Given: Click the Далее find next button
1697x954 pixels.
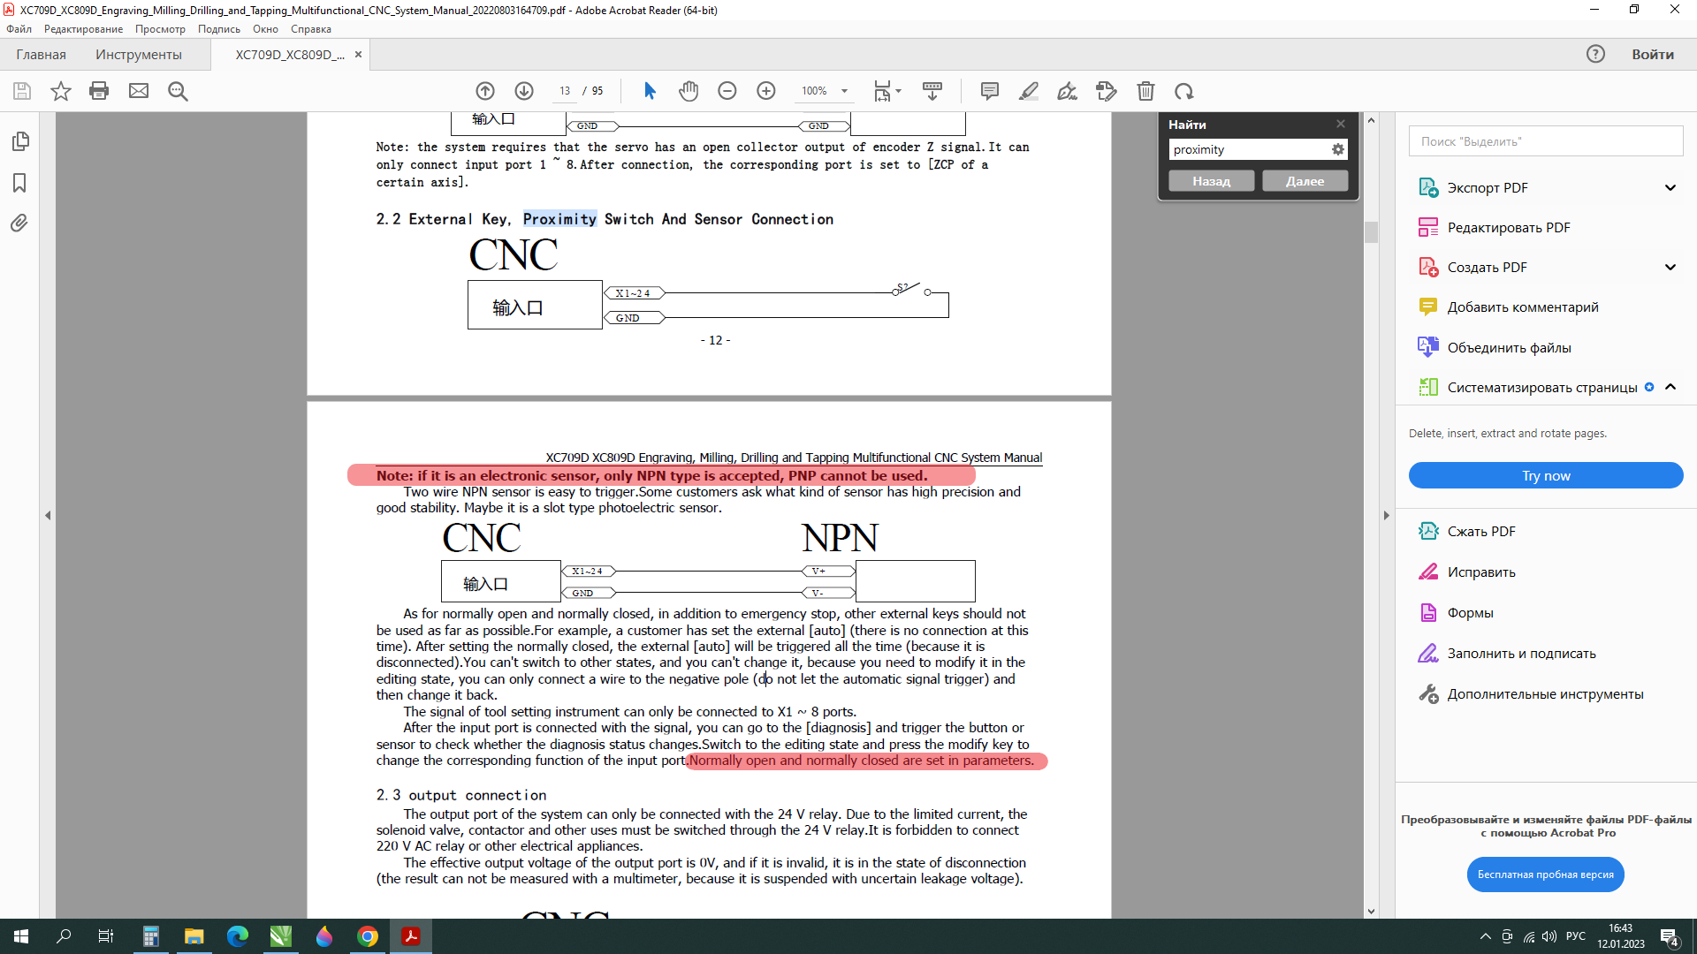Looking at the screenshot, I should click(1305, 181).
